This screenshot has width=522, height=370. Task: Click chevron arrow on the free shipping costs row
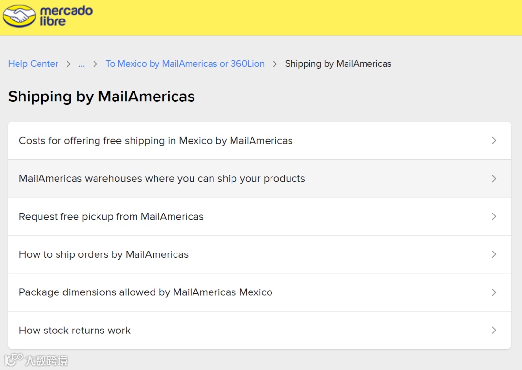(494, 141)
